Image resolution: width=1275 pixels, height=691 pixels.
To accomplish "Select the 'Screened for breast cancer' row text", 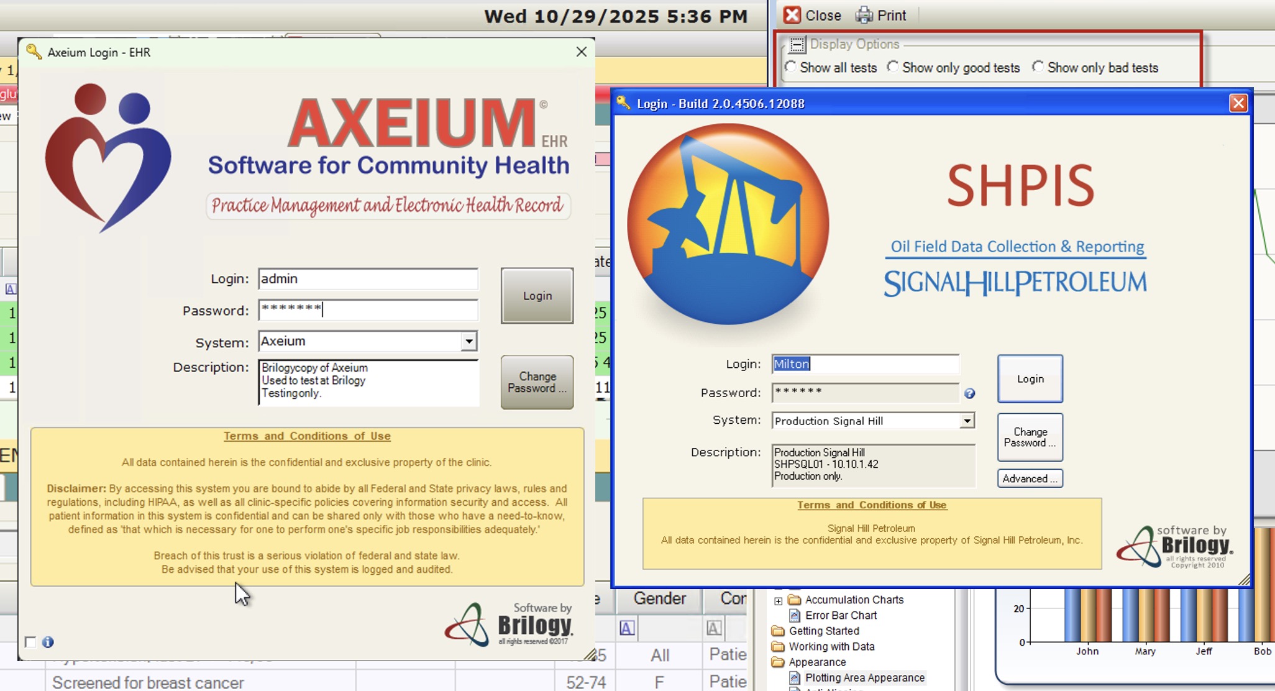I will click(148, 682).
